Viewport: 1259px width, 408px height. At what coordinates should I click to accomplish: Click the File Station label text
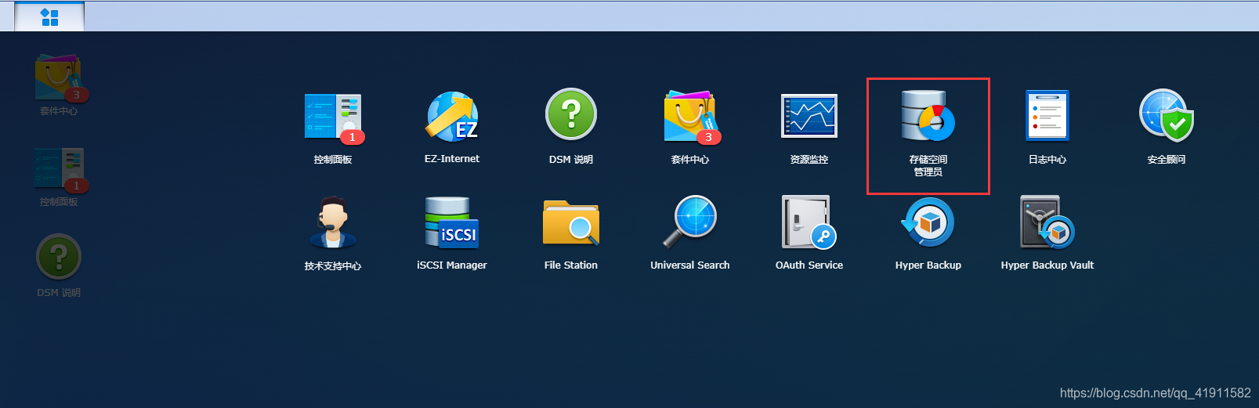(x=571, y=265)
